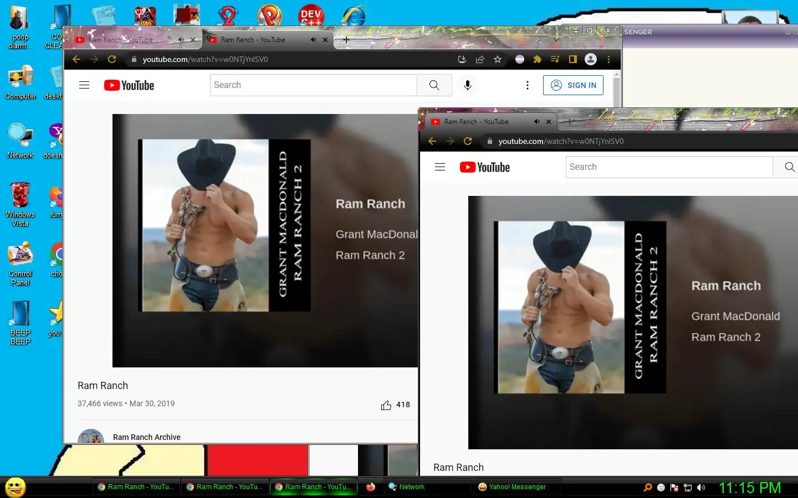Go back in the front browser window
This screenshot has width=798, height=498.
tap(432, 141)
